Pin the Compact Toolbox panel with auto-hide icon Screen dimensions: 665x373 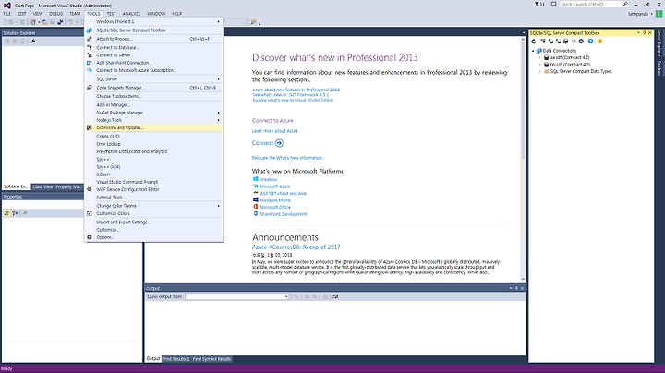[644, 32]
